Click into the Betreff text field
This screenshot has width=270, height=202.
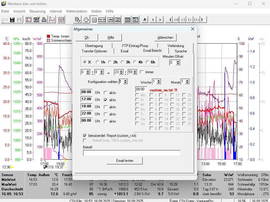tap(132, 153)
